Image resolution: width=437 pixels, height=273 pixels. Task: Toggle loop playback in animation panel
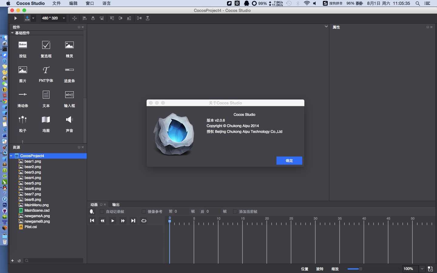[x=144, y=221]
